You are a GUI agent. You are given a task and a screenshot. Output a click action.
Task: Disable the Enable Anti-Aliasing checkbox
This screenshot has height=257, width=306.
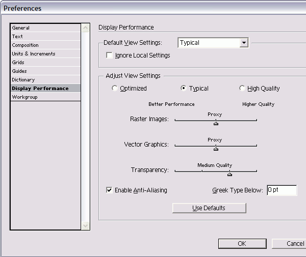[109, 190]
